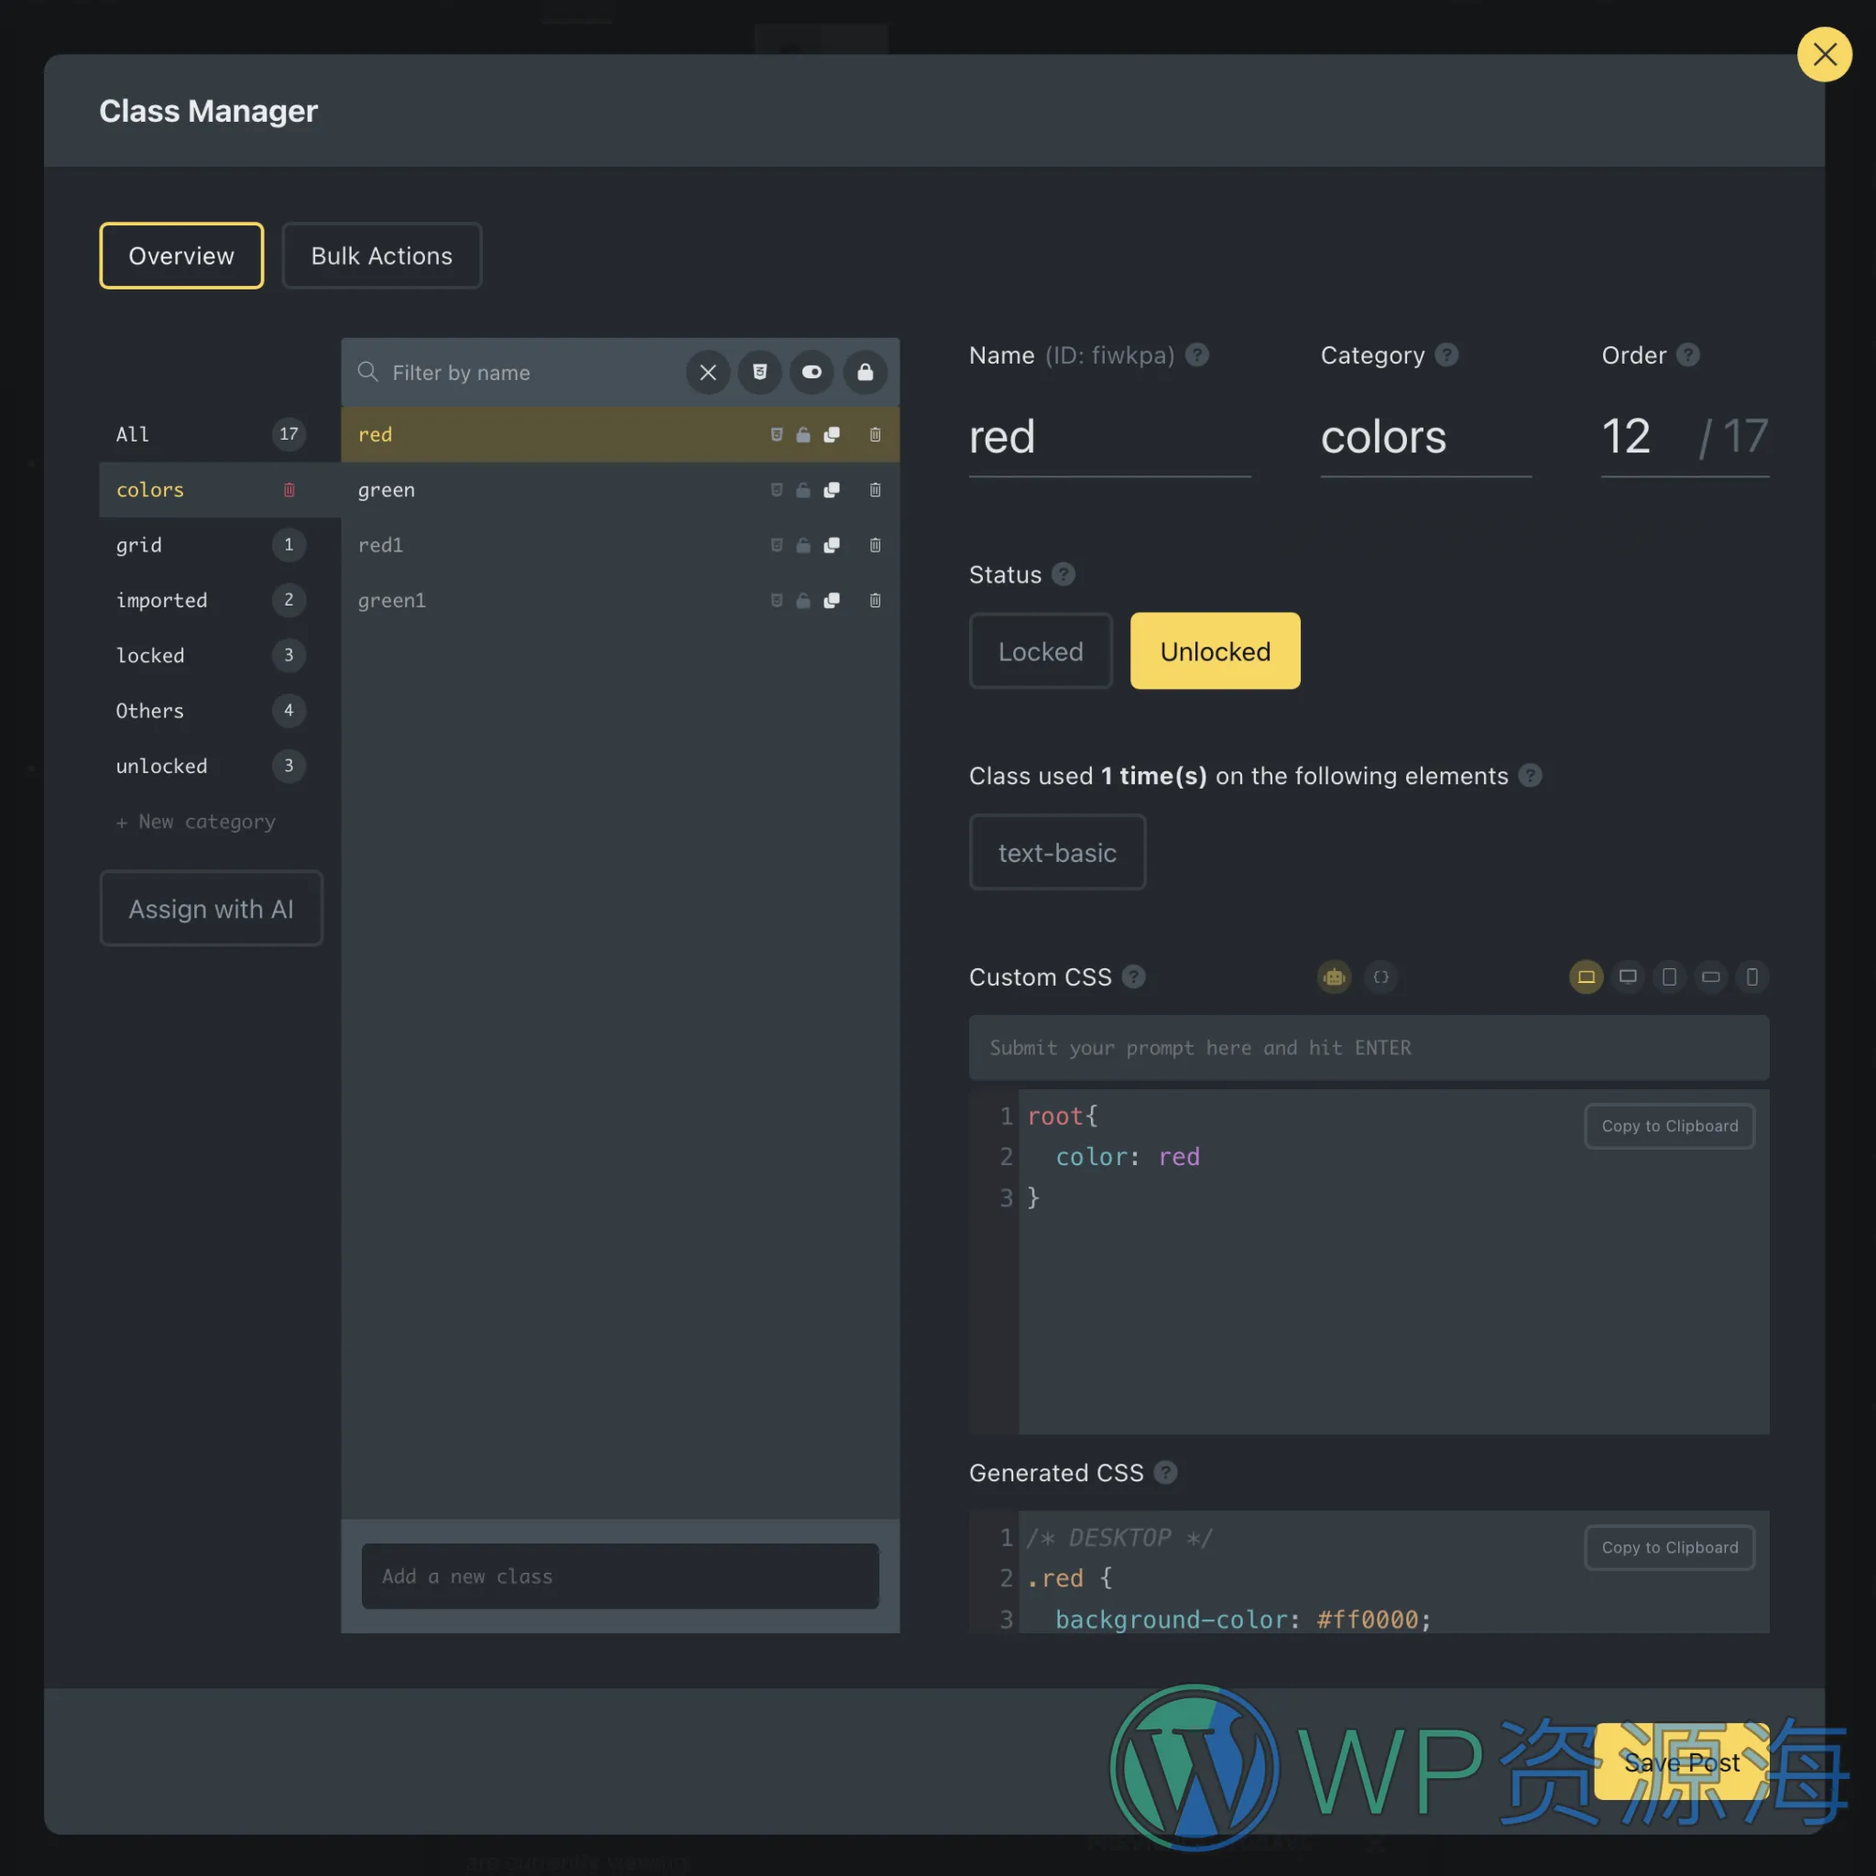Filter classes with custom CSS in toolbar
Viewport: 1876px width, 1876px height.
point(759,372)
